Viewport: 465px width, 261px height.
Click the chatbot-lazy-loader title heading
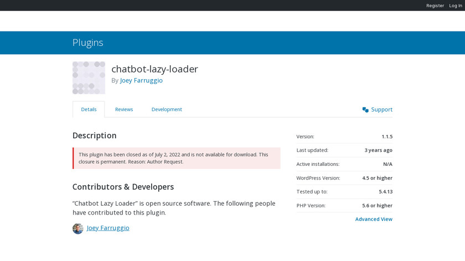click(x=154, y=69)
